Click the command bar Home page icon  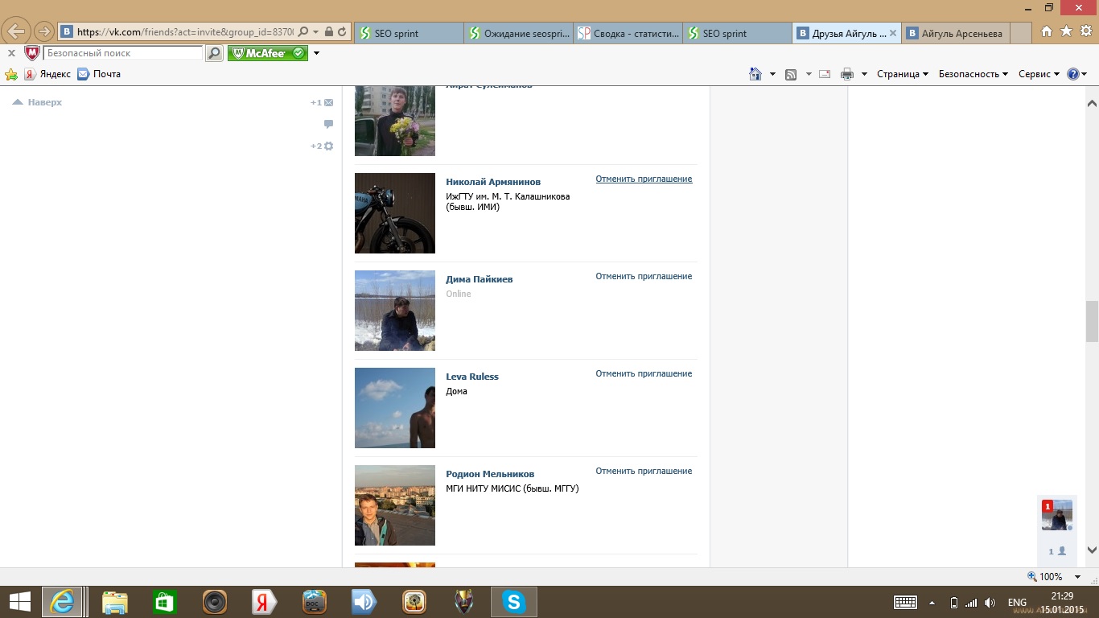coord(755,74)
